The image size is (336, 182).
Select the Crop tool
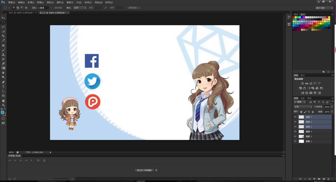[3, 36]
